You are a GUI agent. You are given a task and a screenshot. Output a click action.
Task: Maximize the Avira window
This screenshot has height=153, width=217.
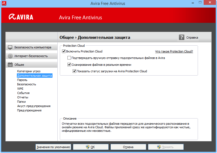tap(200, 2)
